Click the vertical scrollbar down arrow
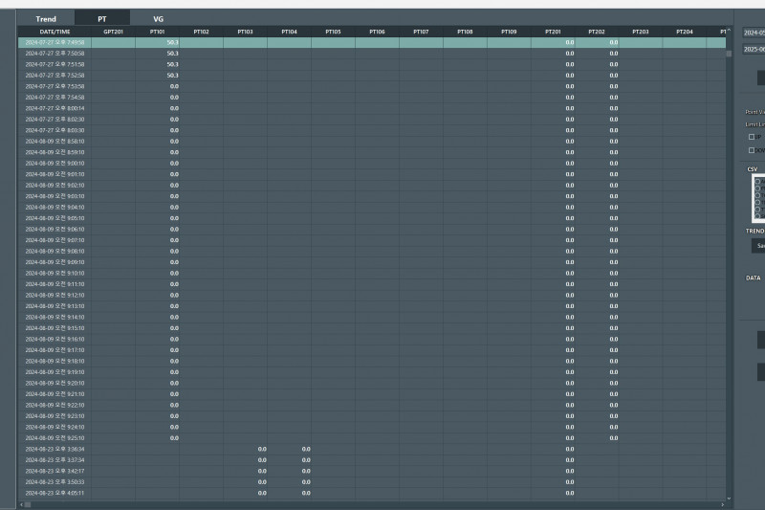 click(x=729, y=498)
